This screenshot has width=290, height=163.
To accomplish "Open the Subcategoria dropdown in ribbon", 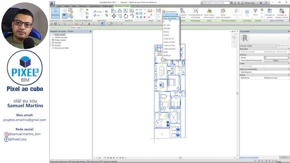I will pyautogui.click(x=170, y=14).
